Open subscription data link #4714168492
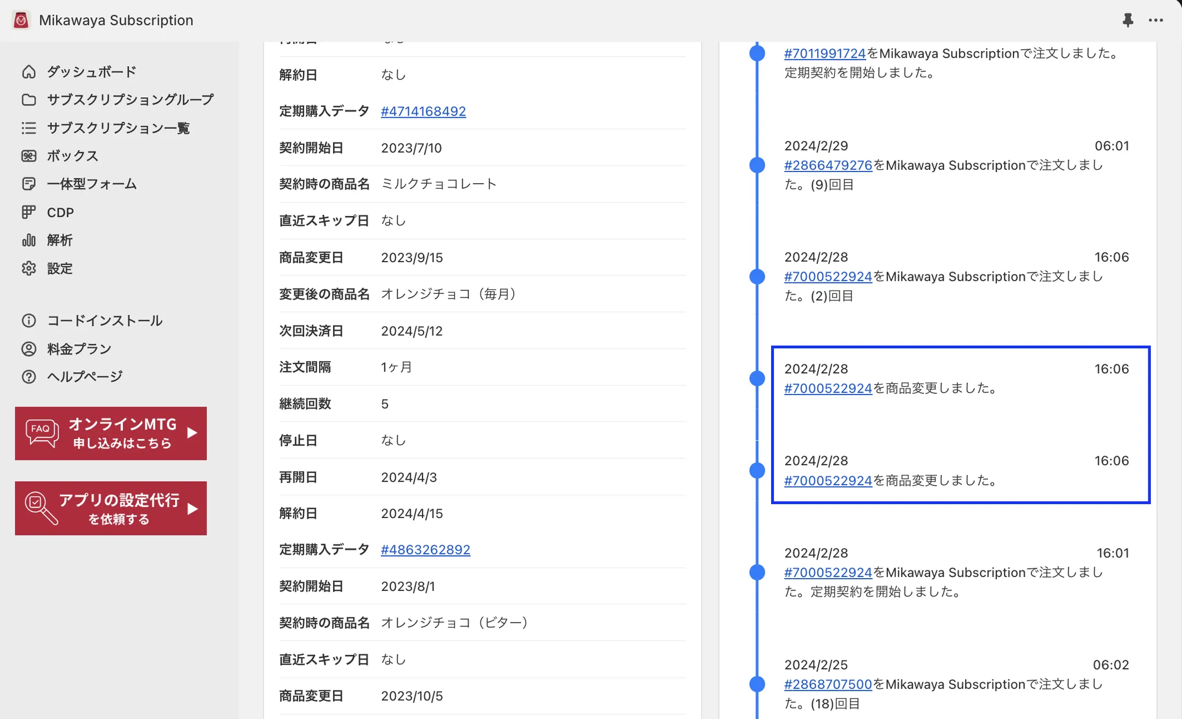Viewport: 1182px width, 719px height. pos(423,111)
